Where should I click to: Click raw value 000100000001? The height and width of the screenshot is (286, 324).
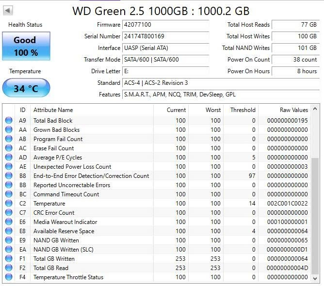[288, 222]
